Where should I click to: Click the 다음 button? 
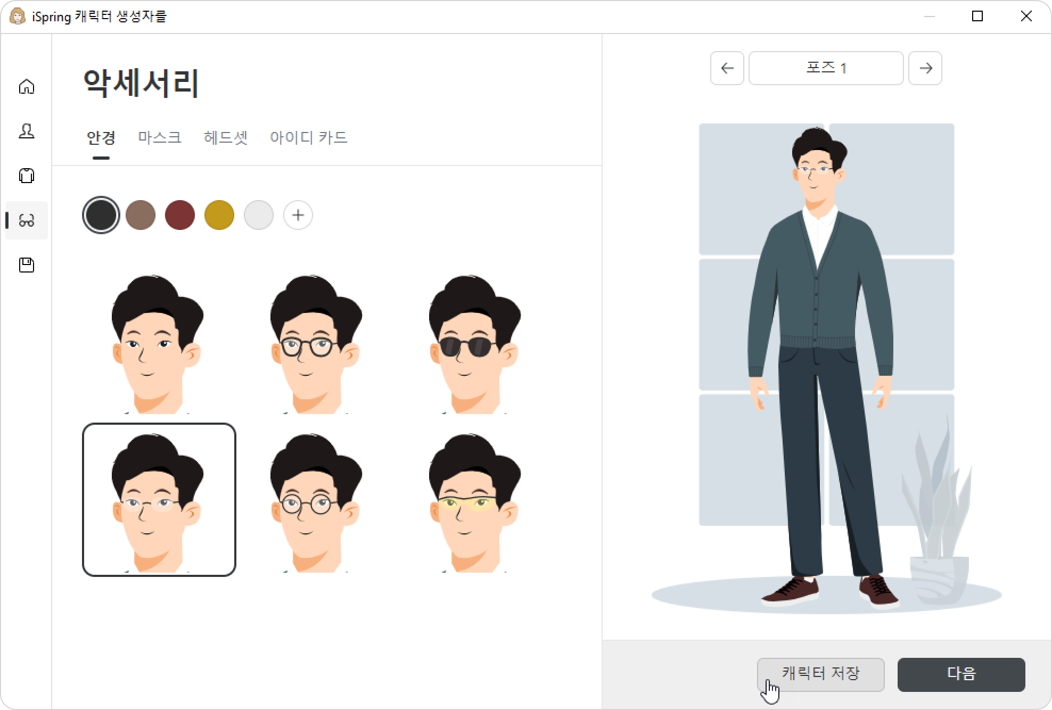pyautogui.click(x=961, y=674)
